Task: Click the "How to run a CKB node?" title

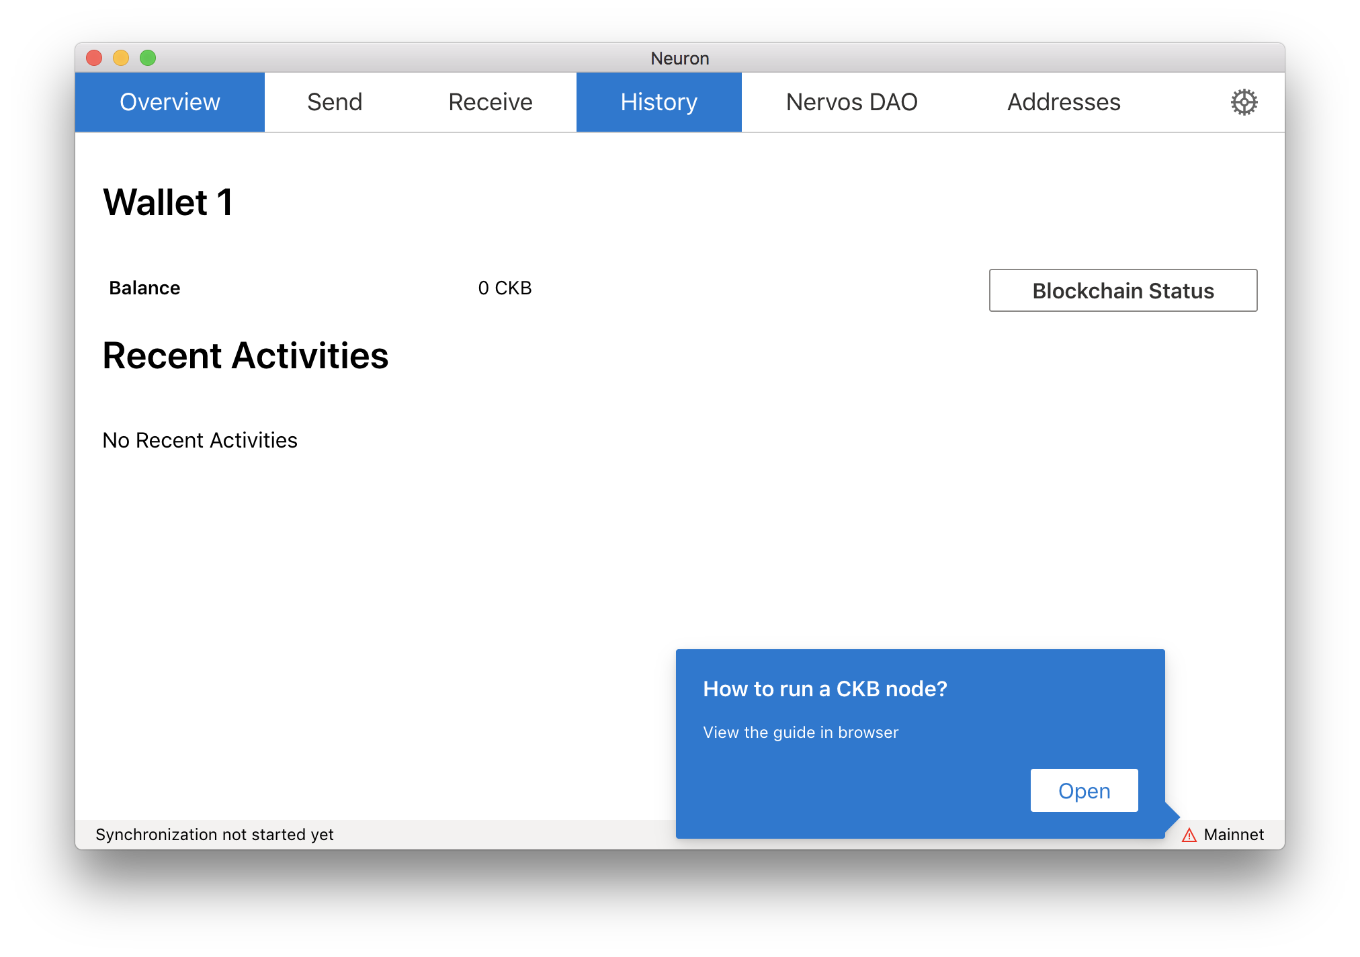Action: [824, 689]
